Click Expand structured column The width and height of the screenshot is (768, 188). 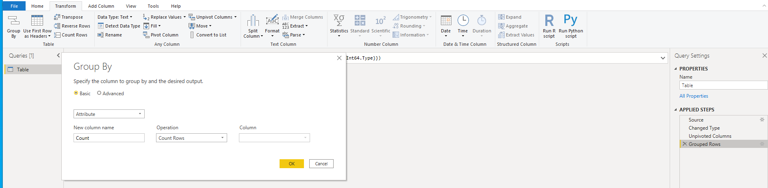510,17
